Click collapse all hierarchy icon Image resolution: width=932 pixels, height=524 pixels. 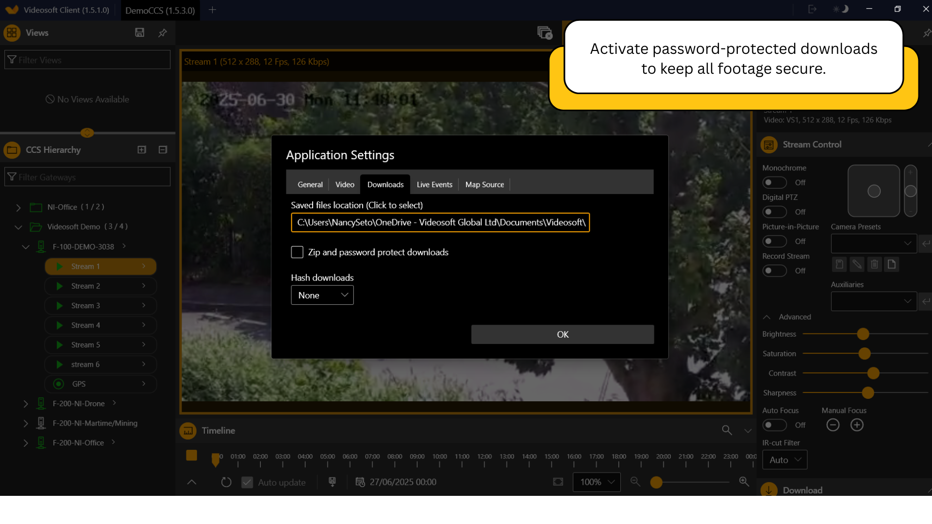click(163, 149)
